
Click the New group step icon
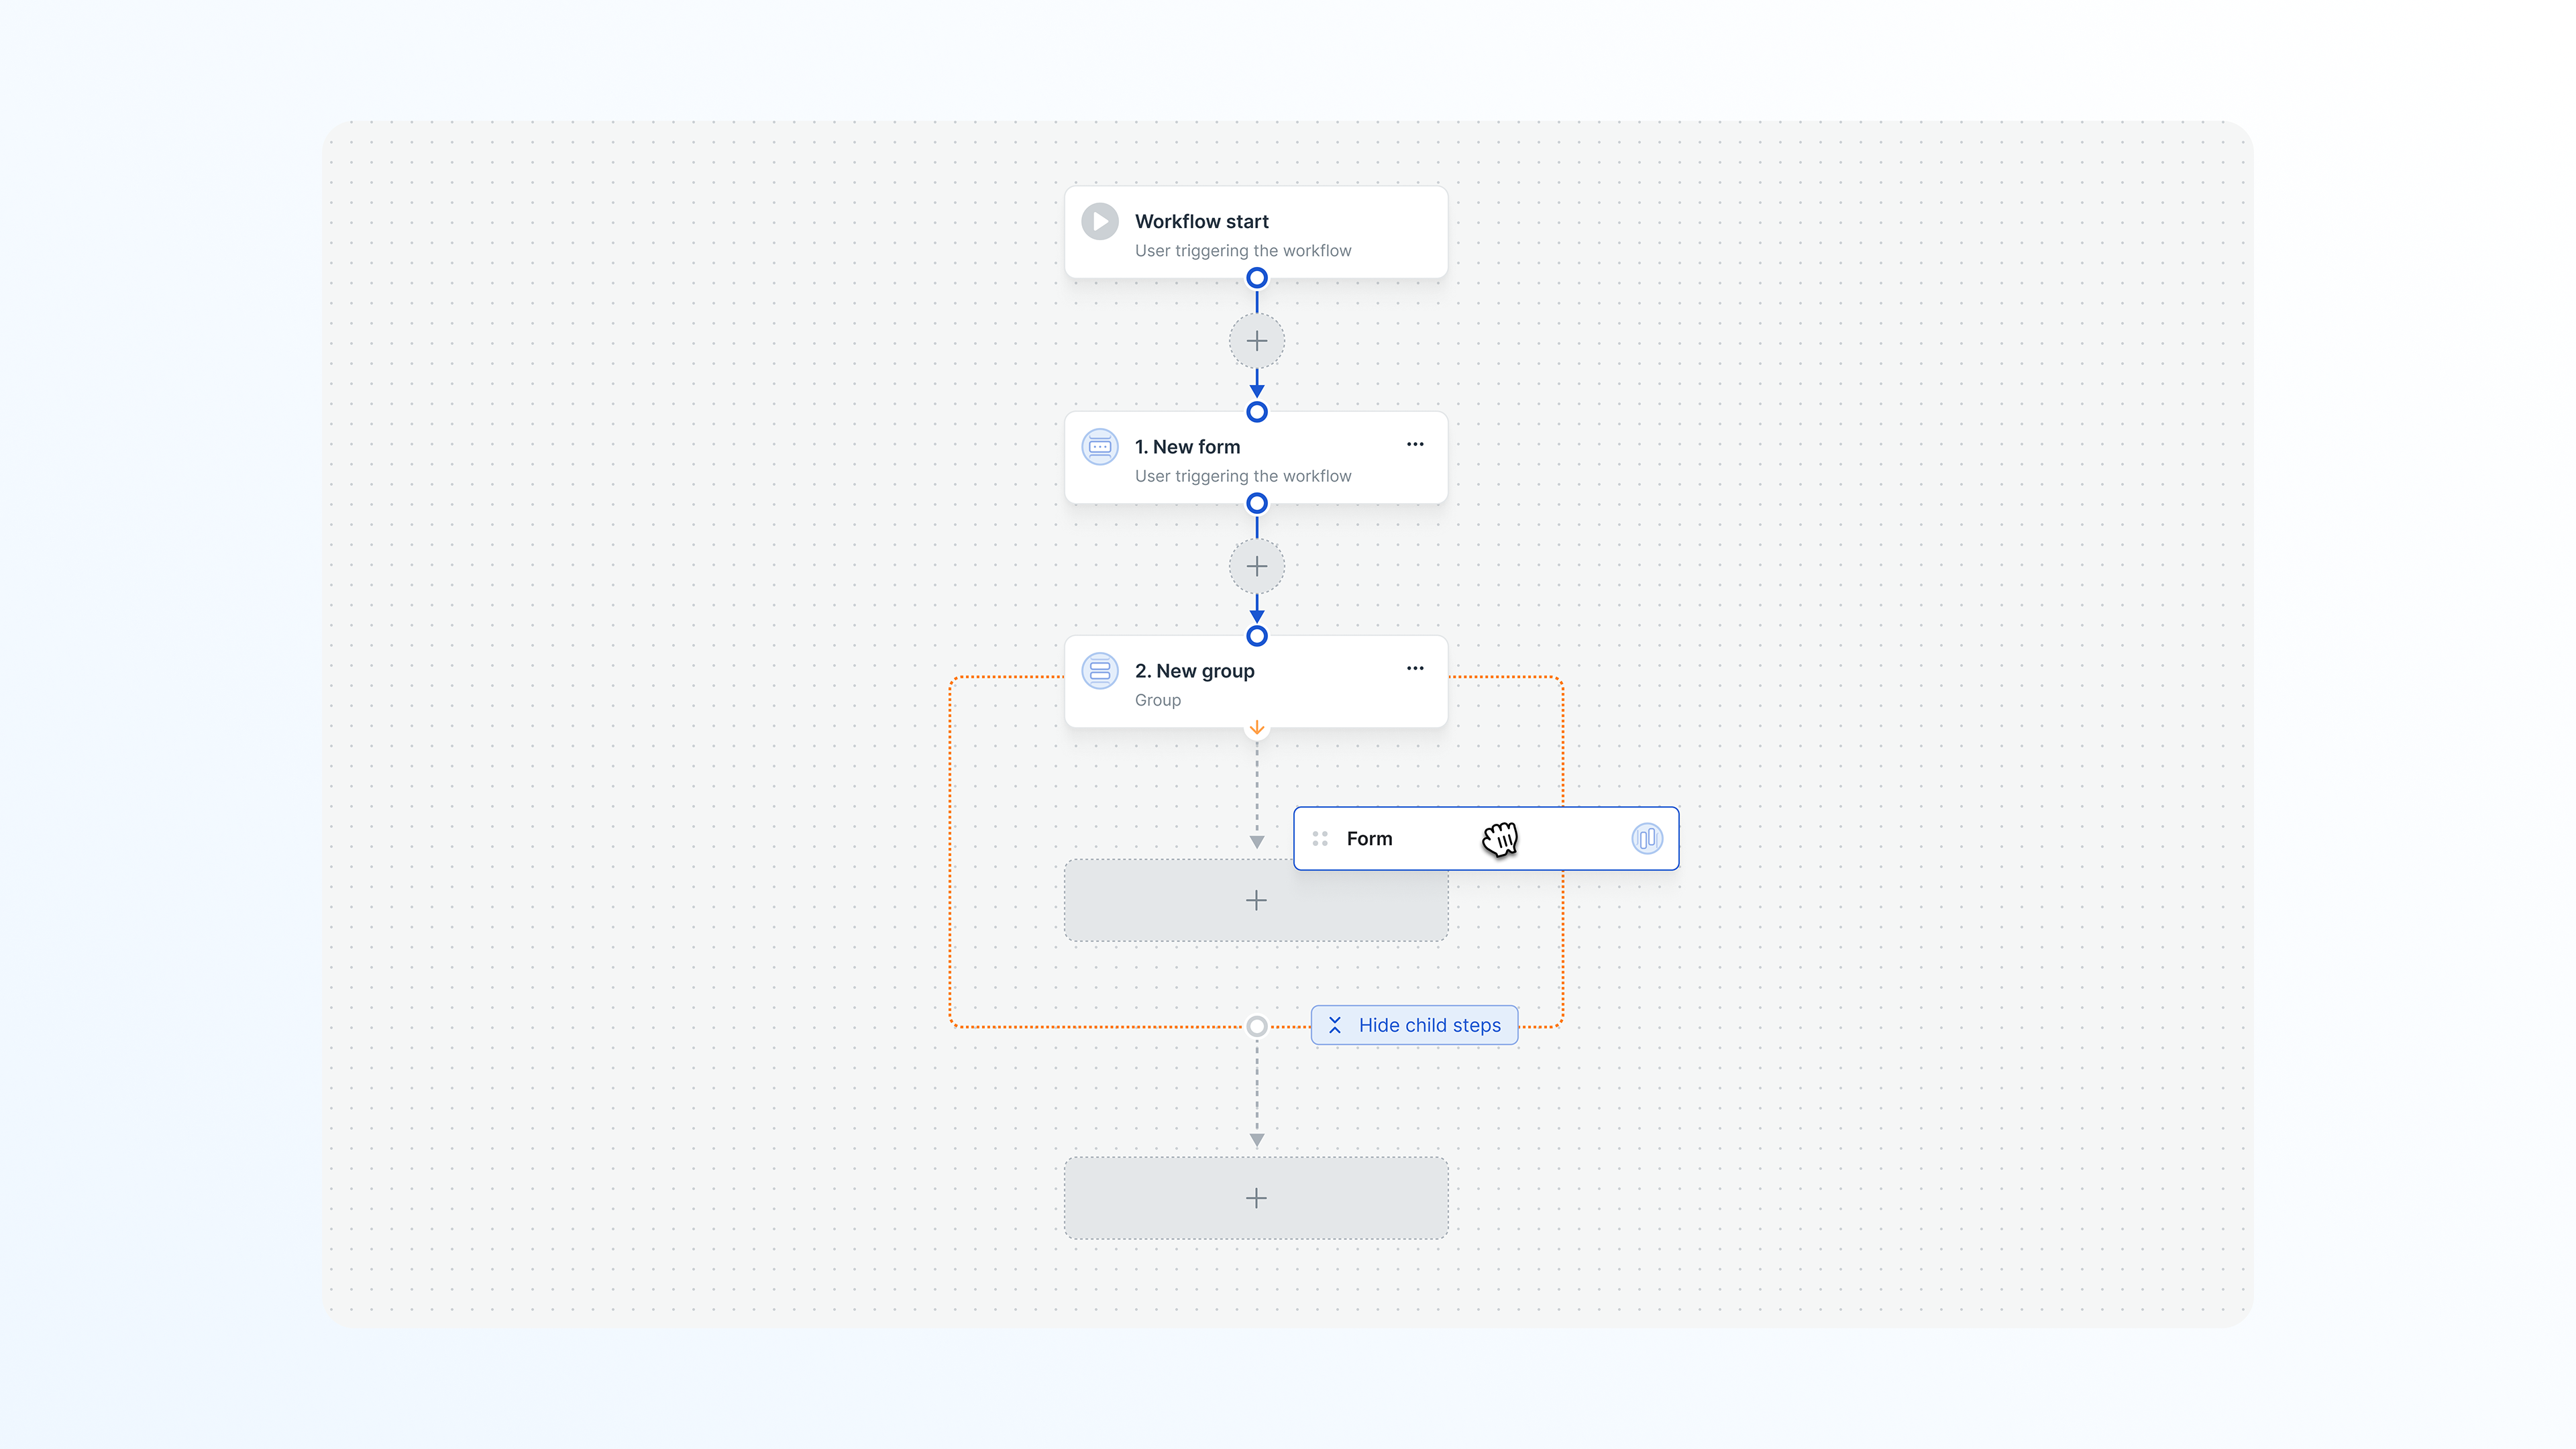[x=1100, y=671]
